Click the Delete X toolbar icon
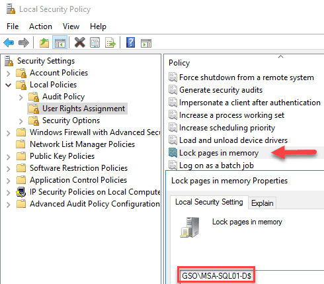The width and height of the screenshot is (324, 284). pyautogui.click(x=80, y=42)
